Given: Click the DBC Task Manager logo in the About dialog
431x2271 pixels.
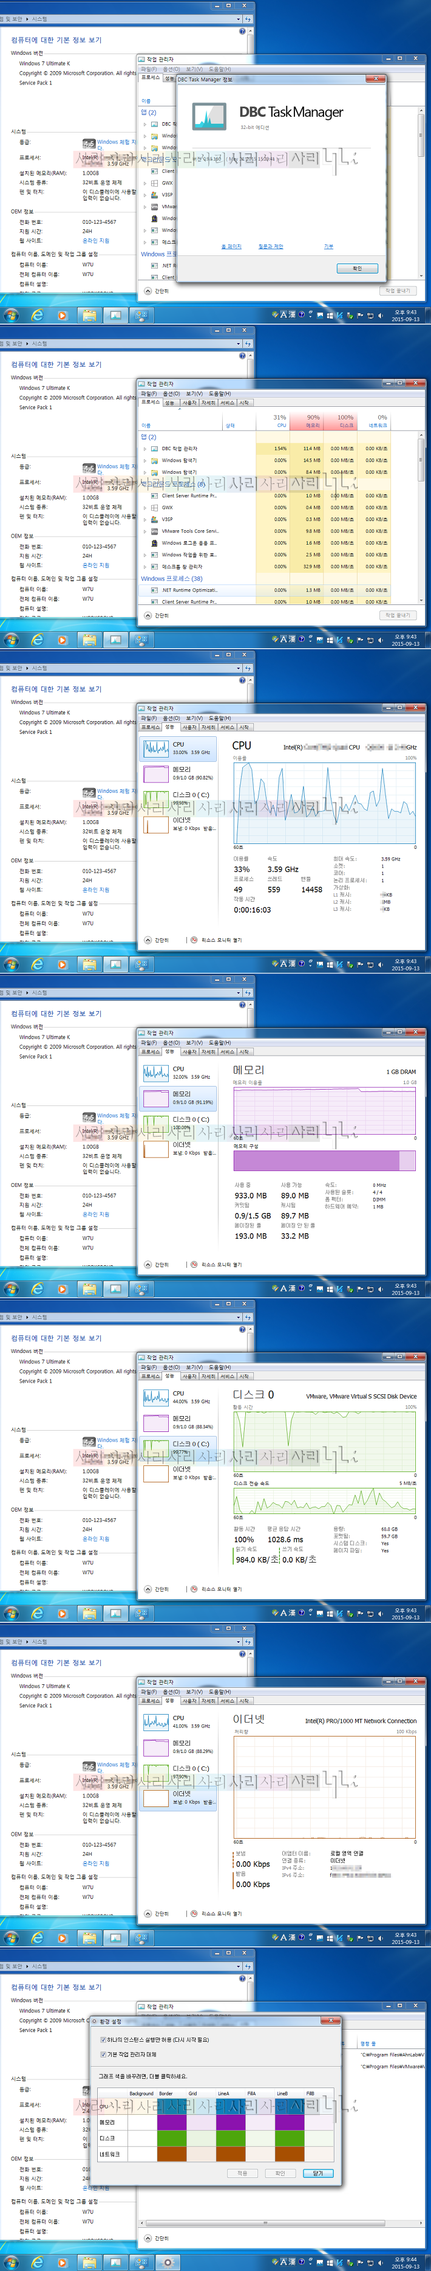Looking at the screenshot, I should click(209, 116).
